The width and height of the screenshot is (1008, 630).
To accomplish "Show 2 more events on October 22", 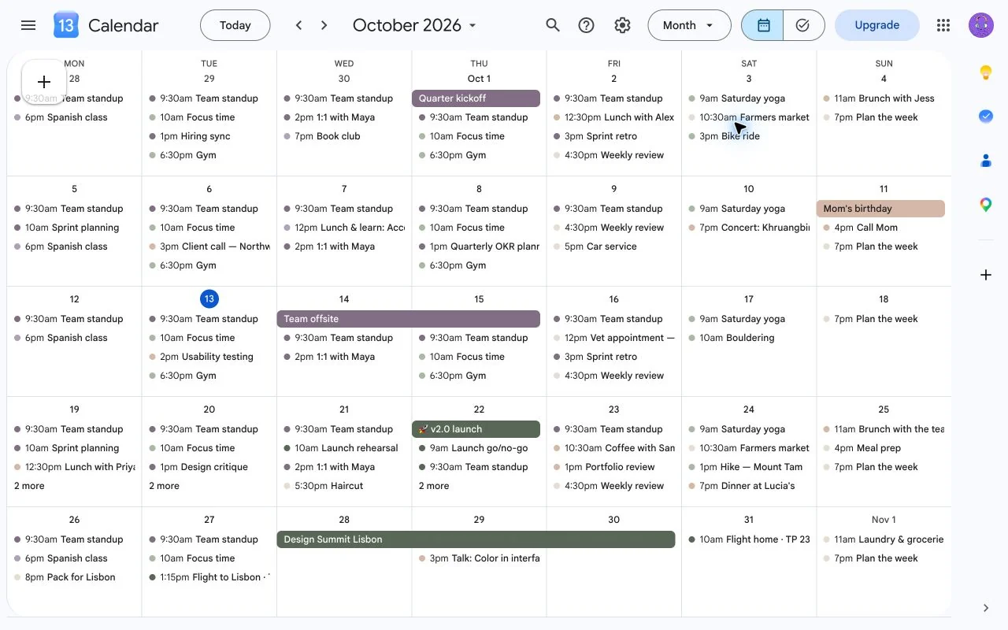I will pyautogui.click(x=434, y=486).
